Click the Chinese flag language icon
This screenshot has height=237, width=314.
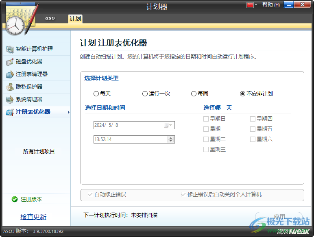[x=250, y=5]
